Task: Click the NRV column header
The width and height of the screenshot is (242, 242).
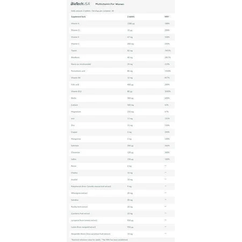Action: coord(167,17)
